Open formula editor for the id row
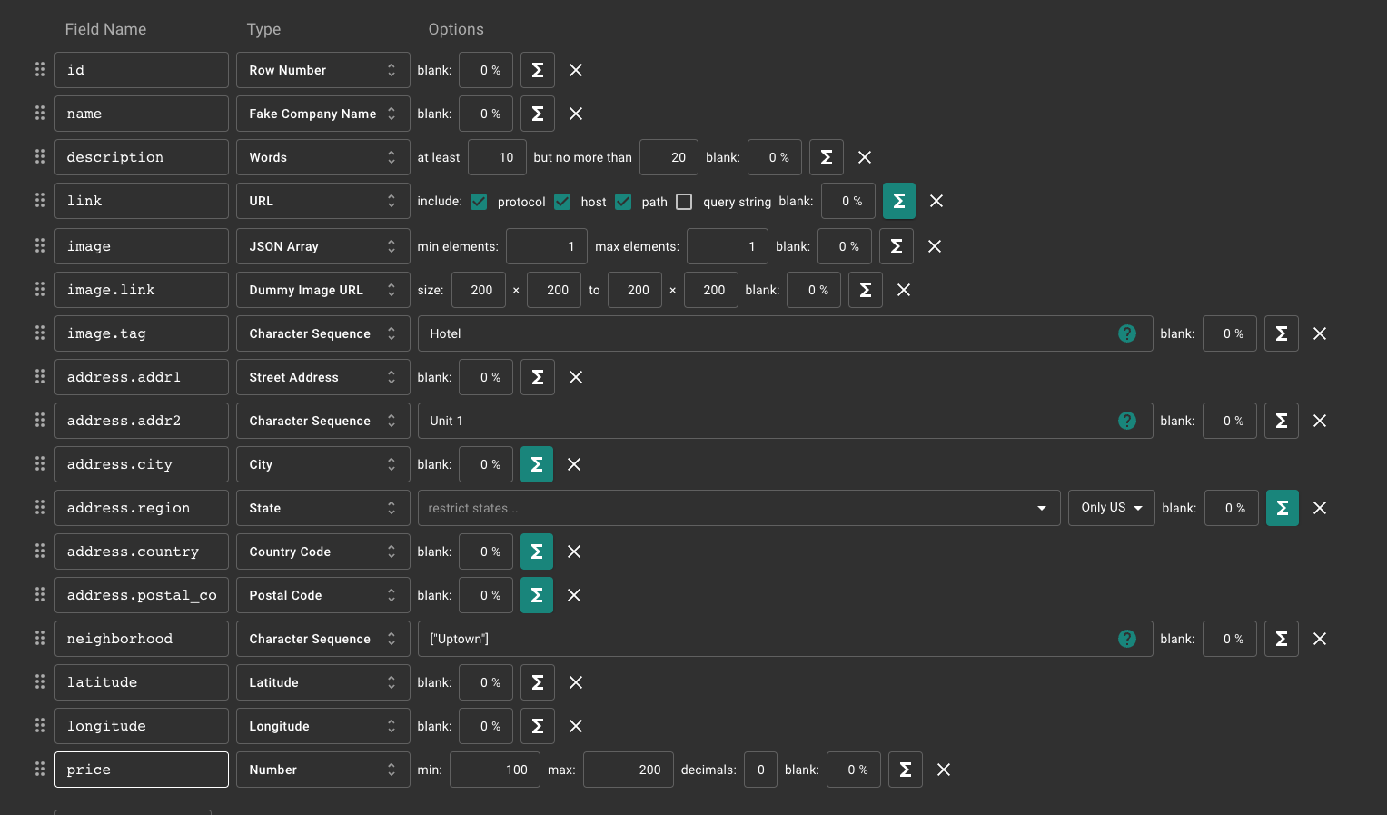The width and height of the screenshot is (1387, 815). [x=538, y=70]
